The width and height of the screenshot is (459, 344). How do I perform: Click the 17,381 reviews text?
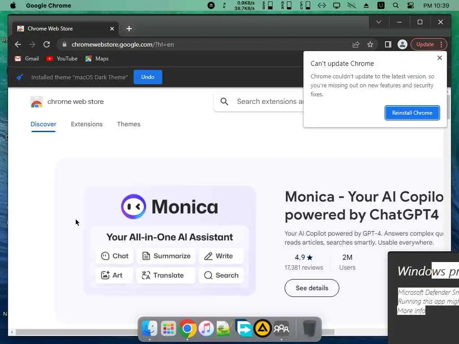point(303,268)
